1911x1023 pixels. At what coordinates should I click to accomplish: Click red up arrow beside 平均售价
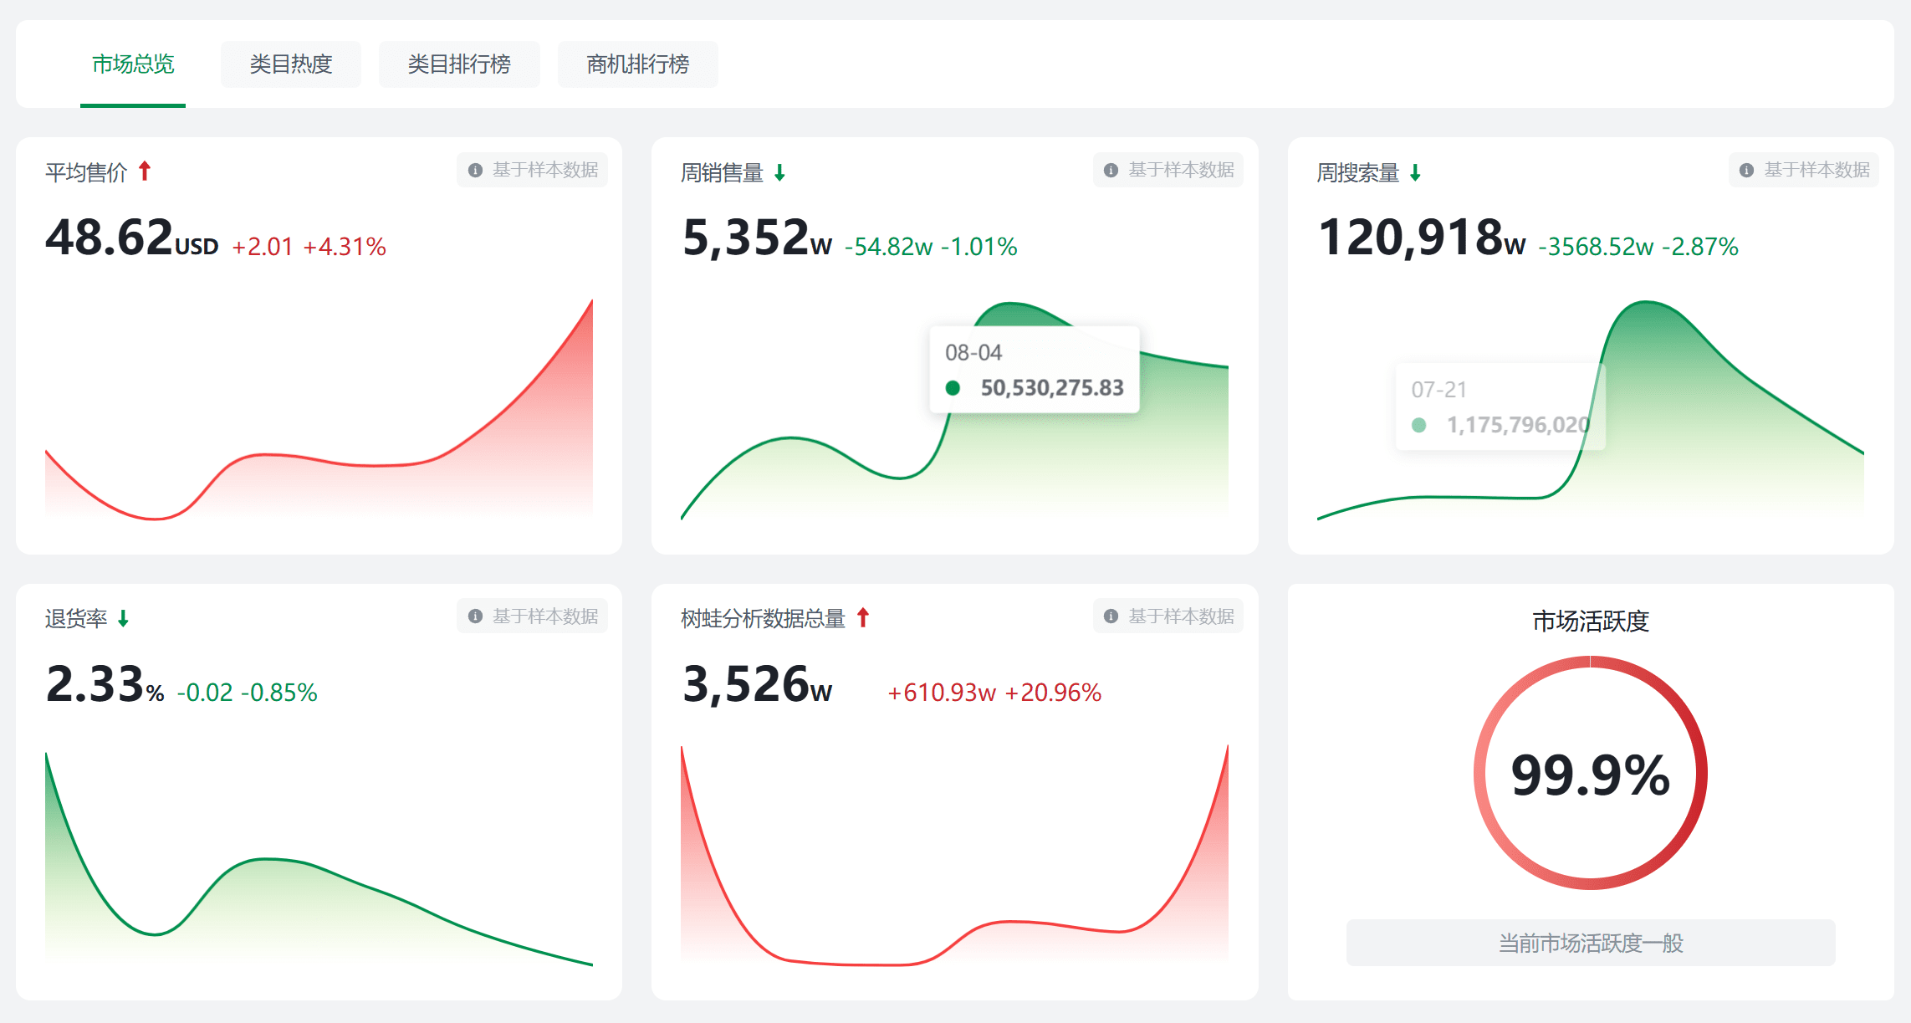[x=145, y=171]
